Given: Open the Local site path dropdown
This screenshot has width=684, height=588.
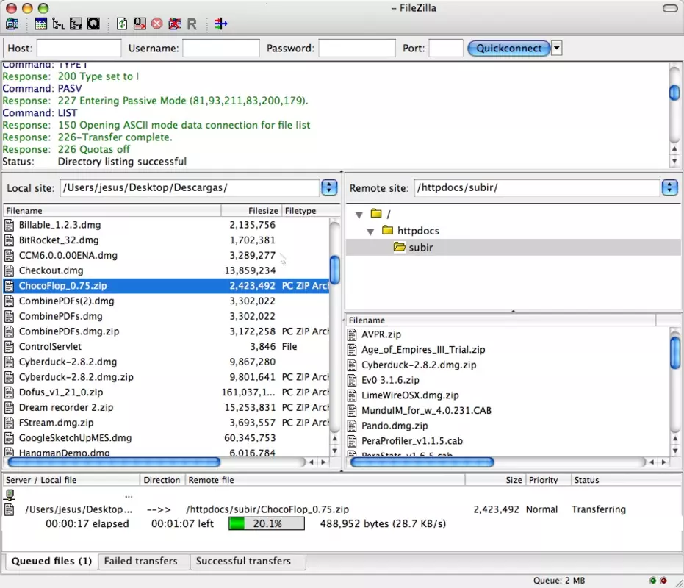Looking at the screenshot, I should [329, 187].
